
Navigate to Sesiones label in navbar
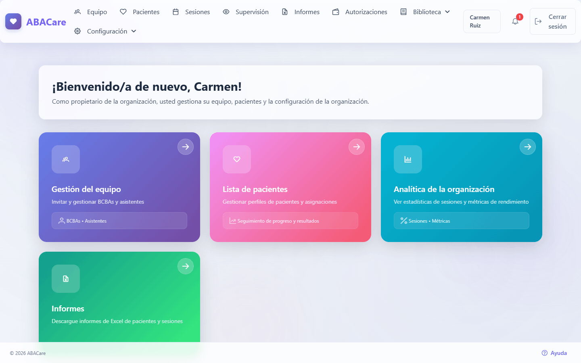tap(197, 12)
